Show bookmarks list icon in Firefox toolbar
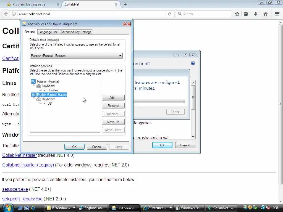The height and width of the screenshot is (212, 283). coord(246,14)
